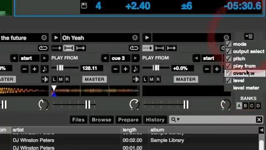Screen dimensions: 266x150
Task: Open third slot start play-from selector
Action: click(212, 58)
